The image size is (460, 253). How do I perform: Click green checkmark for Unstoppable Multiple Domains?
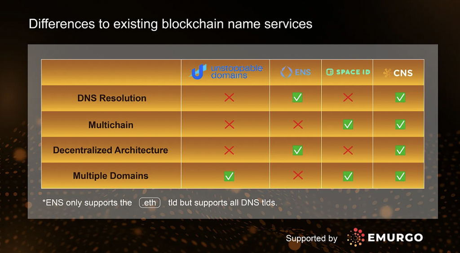click(229, 176)
